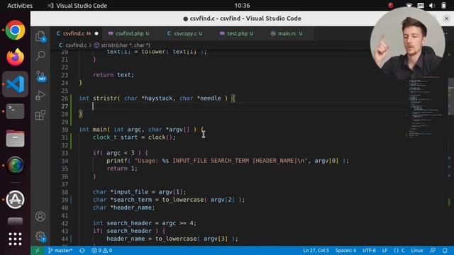The height and width of the screenshot is (255, 454).
Task: Click main function name on line 30
Action: click(99, 130)
